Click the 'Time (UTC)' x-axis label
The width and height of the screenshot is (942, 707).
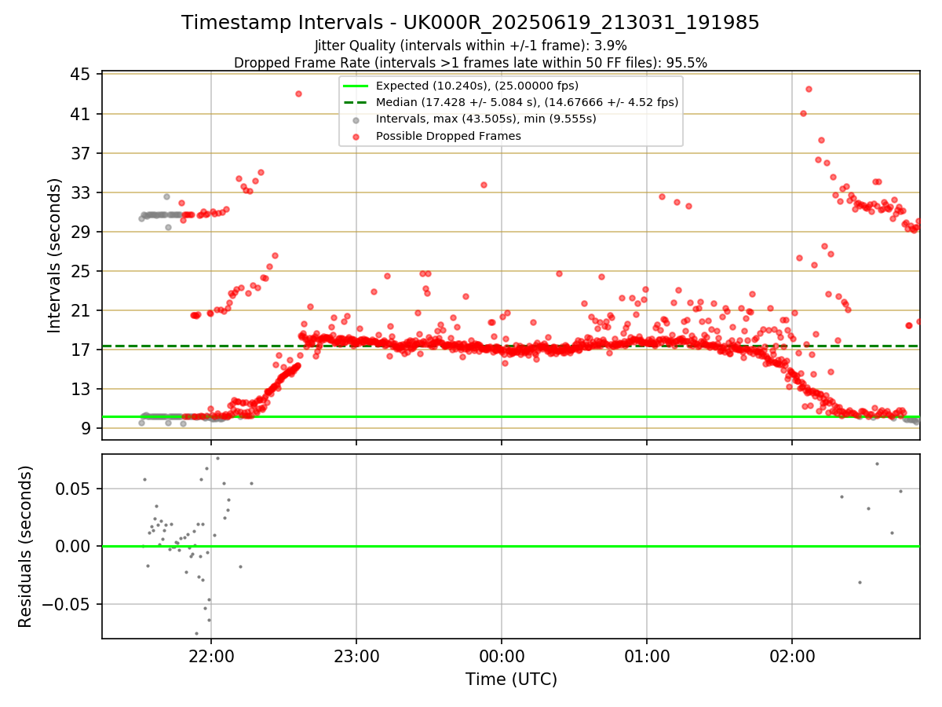click(511, 680)
